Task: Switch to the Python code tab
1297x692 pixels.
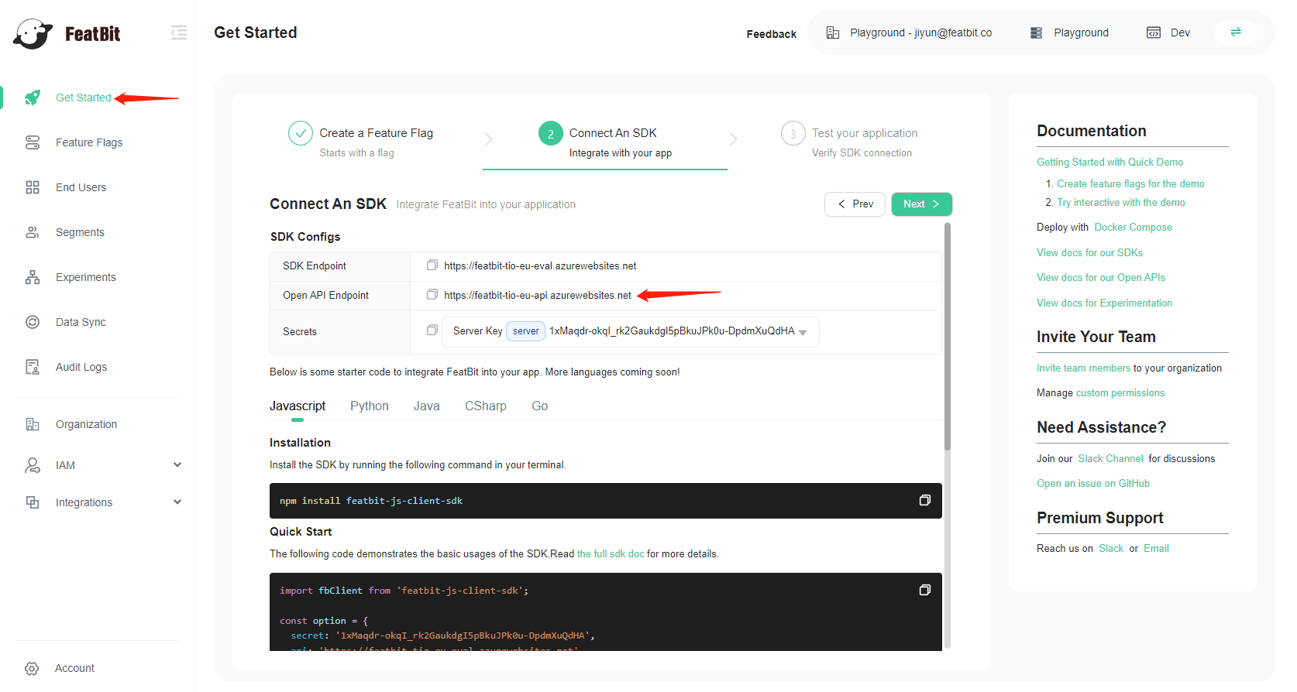Action: coord(369,406)
